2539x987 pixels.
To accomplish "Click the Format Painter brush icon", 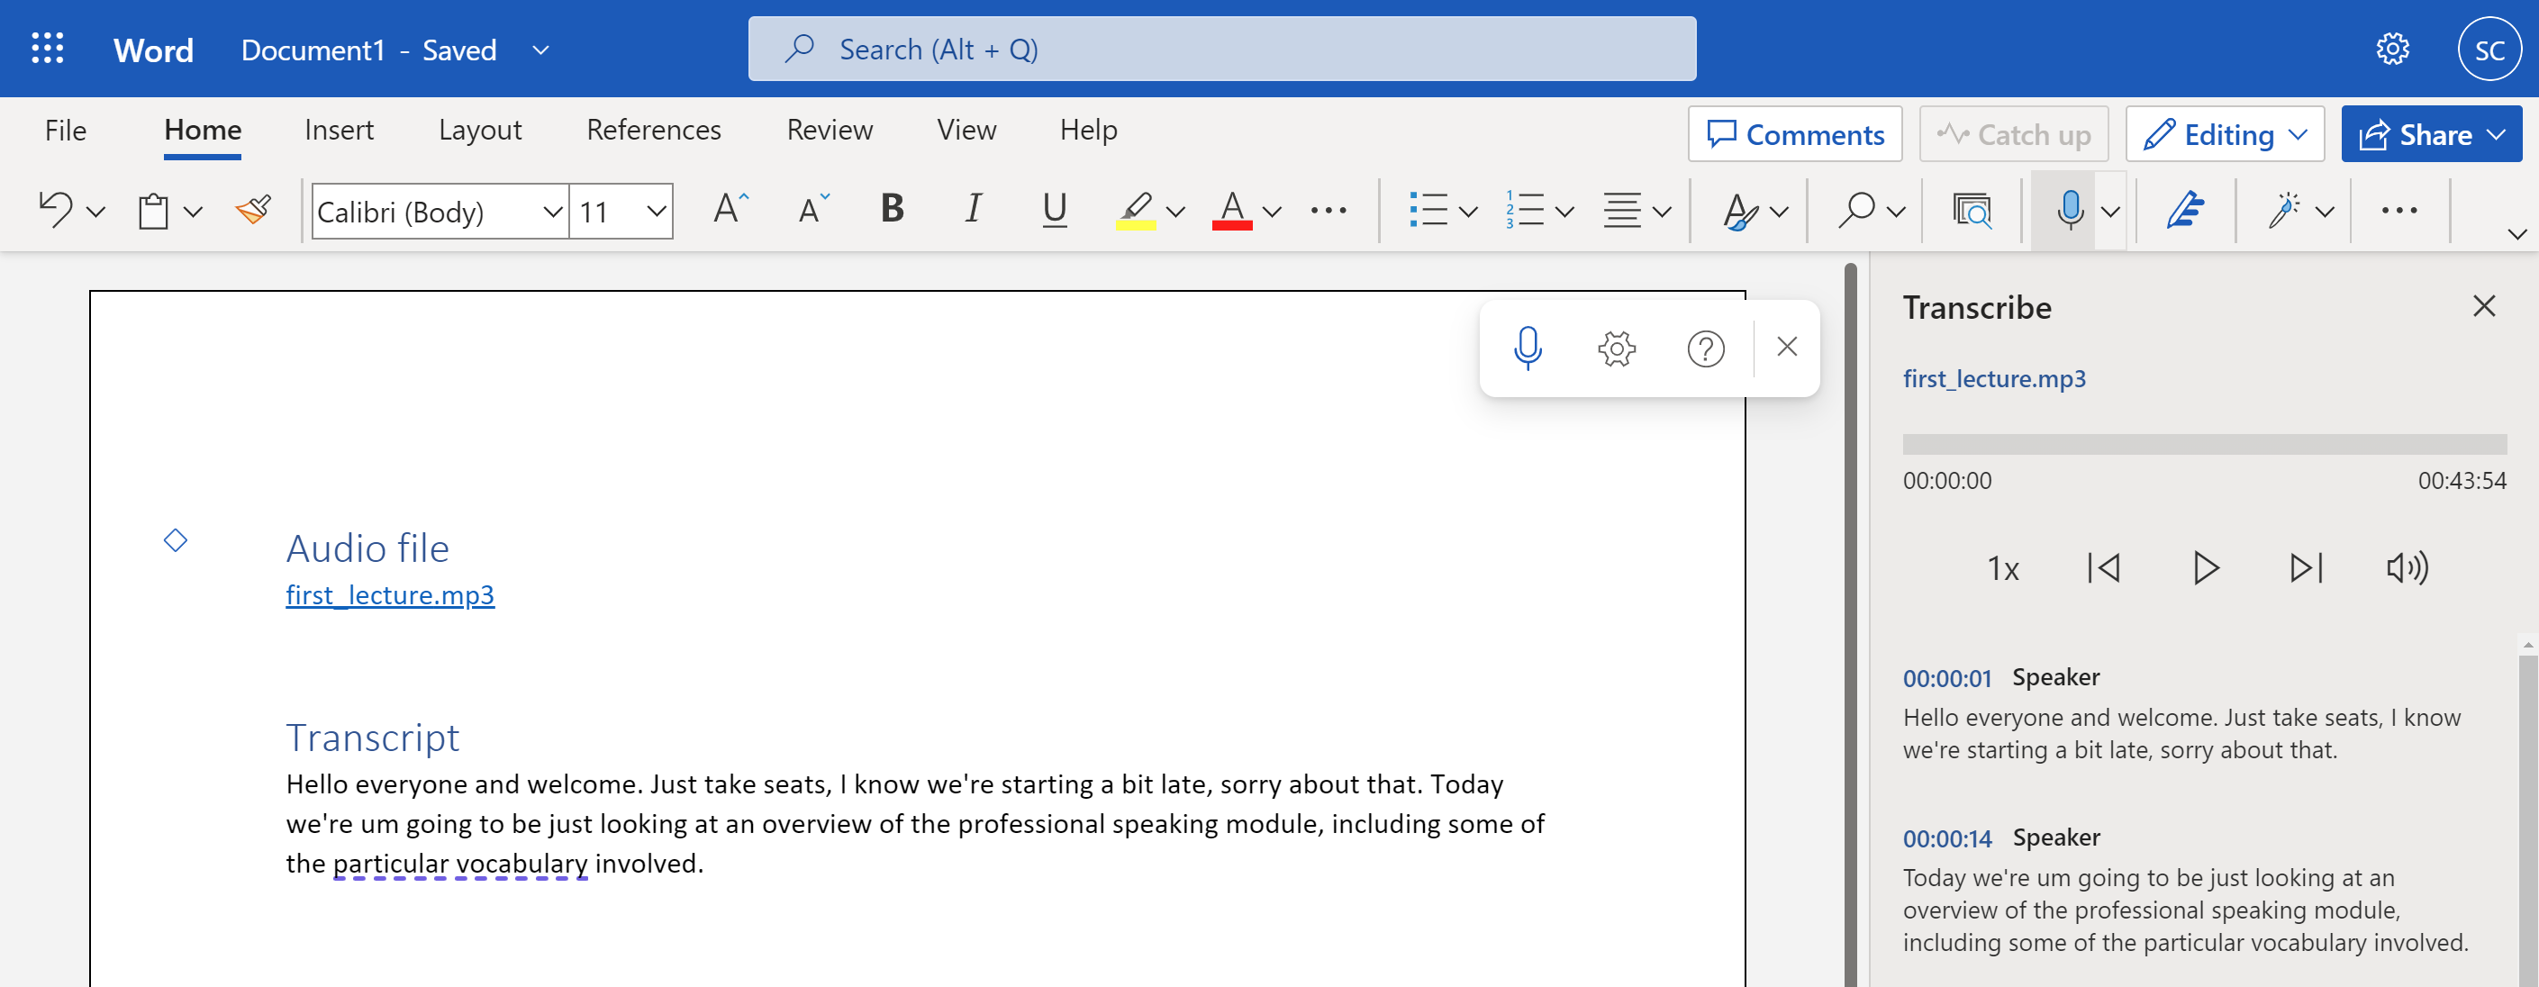I will [x=253, y=210].
